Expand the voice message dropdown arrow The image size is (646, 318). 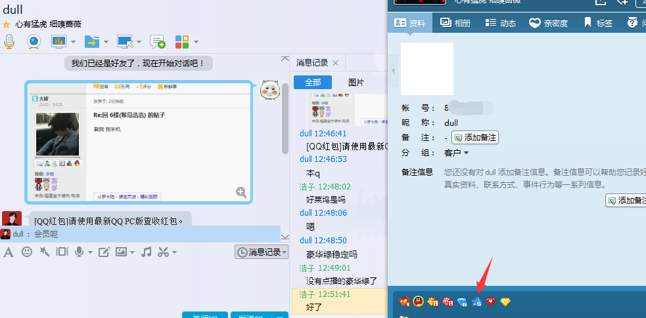90,252
